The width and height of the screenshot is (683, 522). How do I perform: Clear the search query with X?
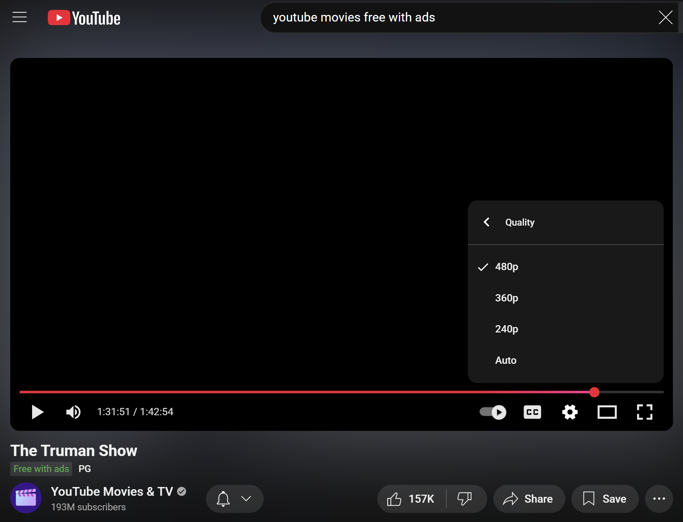coord(665,17)
